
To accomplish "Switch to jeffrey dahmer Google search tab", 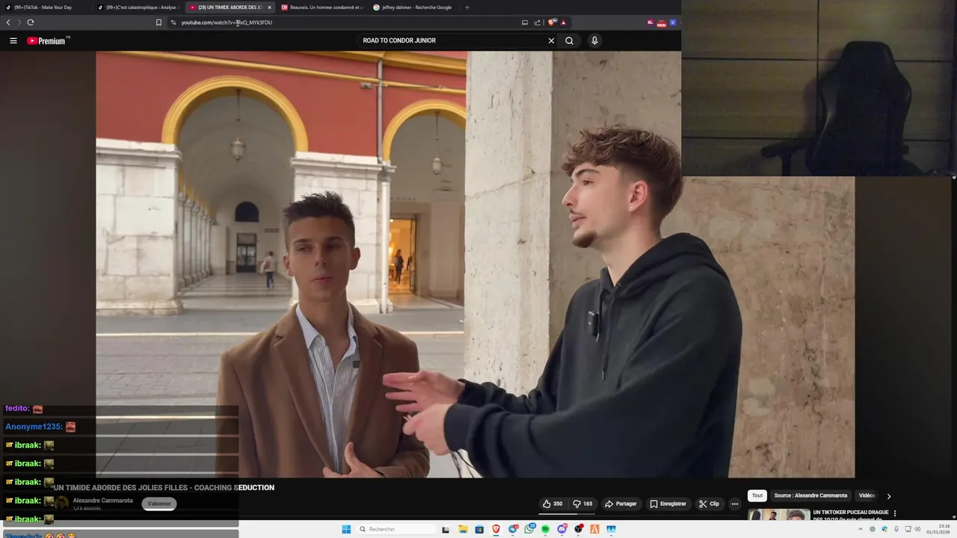I will [x=413, y=7].
